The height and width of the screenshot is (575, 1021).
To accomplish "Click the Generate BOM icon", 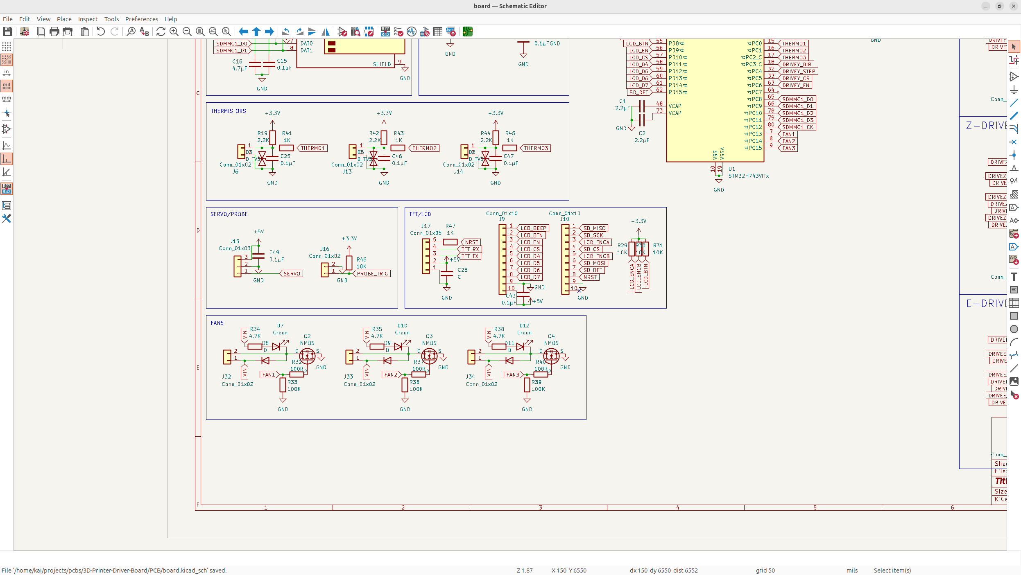I will click(451, 32).
